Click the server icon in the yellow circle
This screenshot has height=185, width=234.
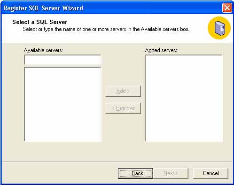pyautogui.click(x=219, y=28)
